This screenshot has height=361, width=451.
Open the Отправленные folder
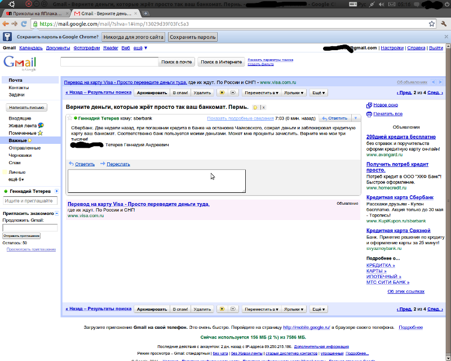click(x=24, y=148)
